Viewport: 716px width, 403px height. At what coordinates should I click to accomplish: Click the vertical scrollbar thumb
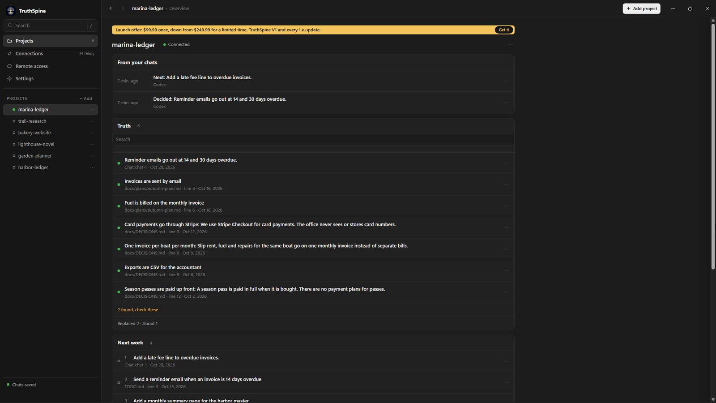coord(713,146)
